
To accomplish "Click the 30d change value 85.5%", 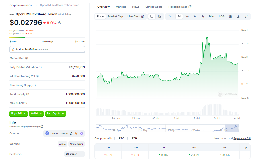I will coord(225,155).
